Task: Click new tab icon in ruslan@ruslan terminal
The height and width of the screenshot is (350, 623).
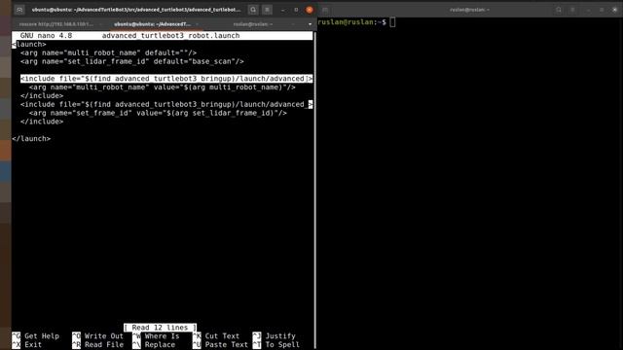Action: coord(325,10)
